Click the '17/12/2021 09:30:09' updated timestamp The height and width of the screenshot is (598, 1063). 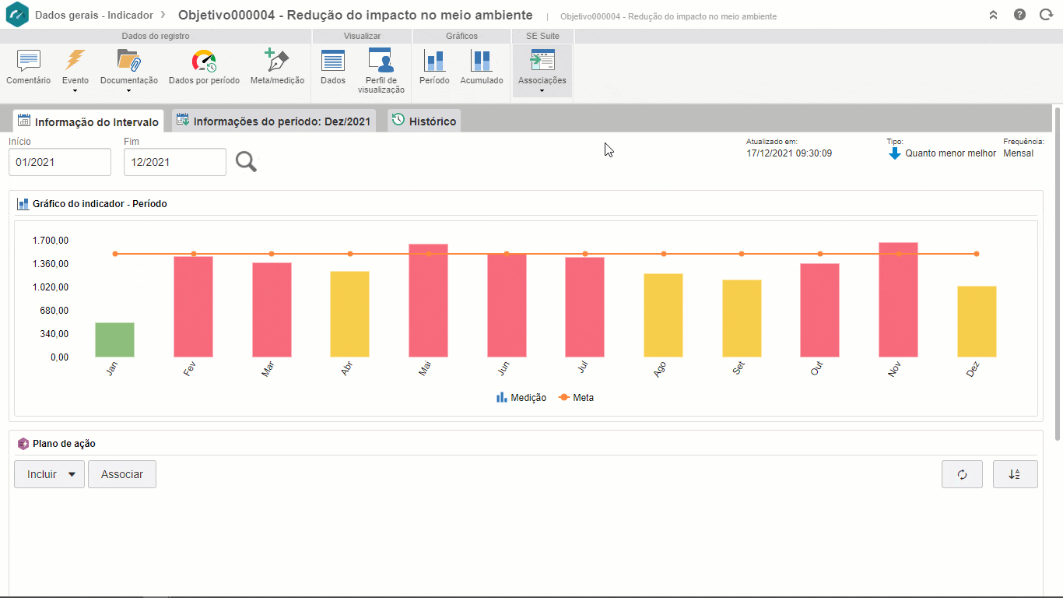789,153
